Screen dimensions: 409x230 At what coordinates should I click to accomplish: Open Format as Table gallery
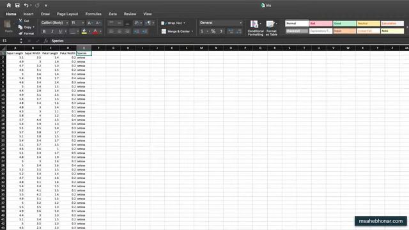pos(271,28)
